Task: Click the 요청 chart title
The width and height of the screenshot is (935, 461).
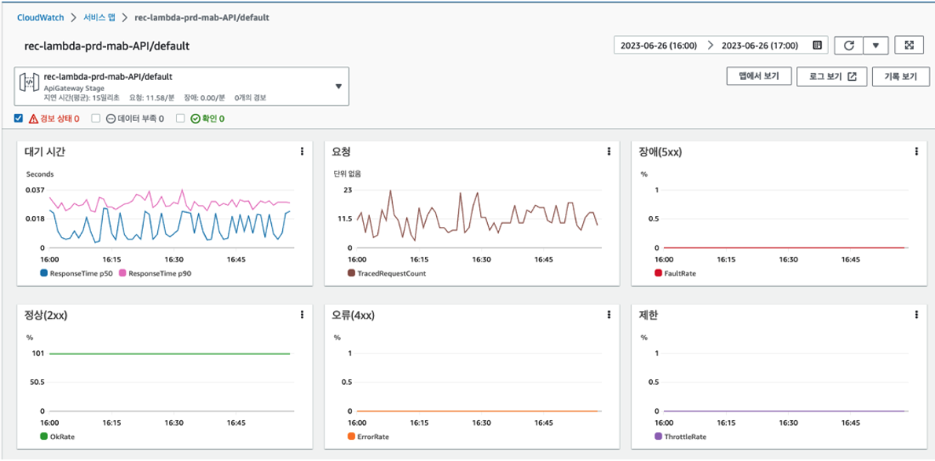Action: pos(342,152)
